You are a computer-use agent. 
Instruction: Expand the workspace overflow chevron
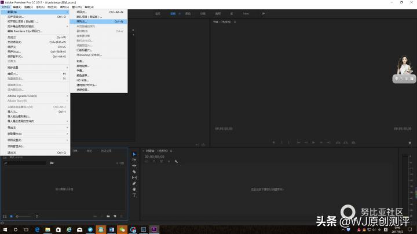264,13
